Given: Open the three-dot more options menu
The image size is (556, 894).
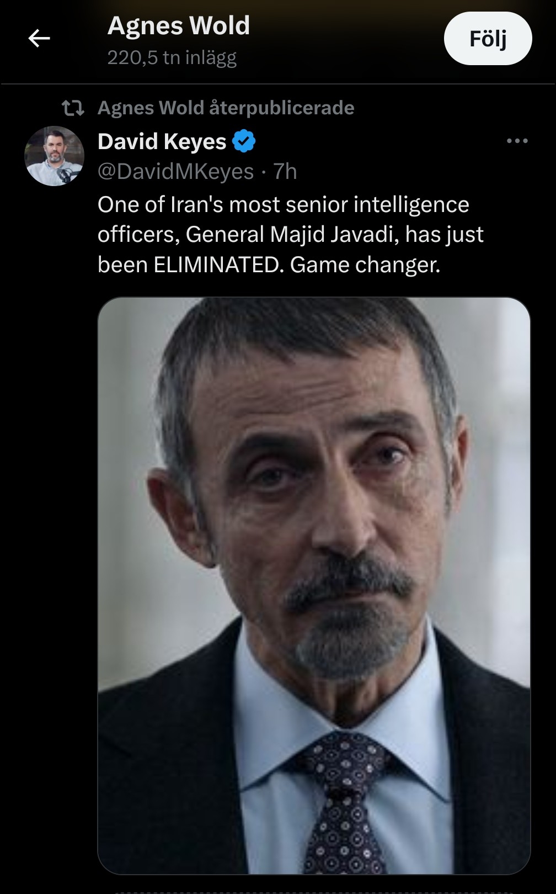Looking at the screenshot, I should (x=517, y=141).
